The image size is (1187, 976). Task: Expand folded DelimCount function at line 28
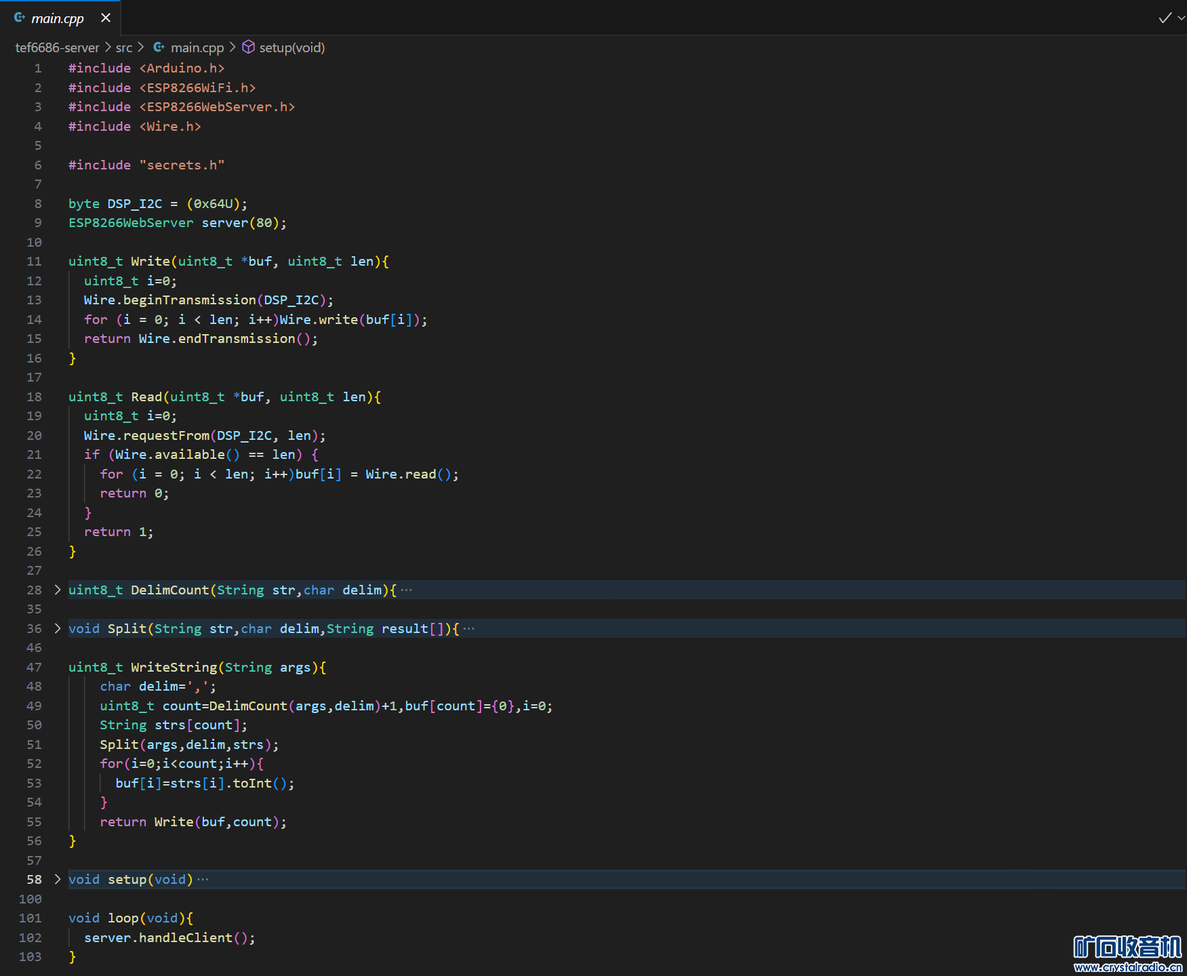[58, 590]
